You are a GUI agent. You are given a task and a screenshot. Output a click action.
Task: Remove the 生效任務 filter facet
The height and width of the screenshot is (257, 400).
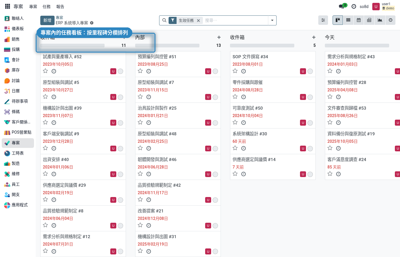(198, 21)
